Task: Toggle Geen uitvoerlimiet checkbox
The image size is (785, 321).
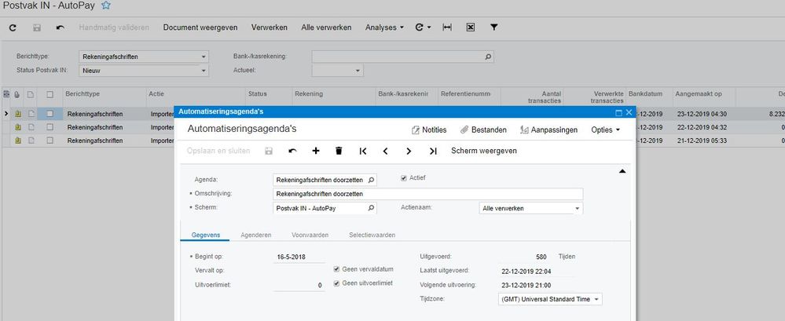Action: 336,283
